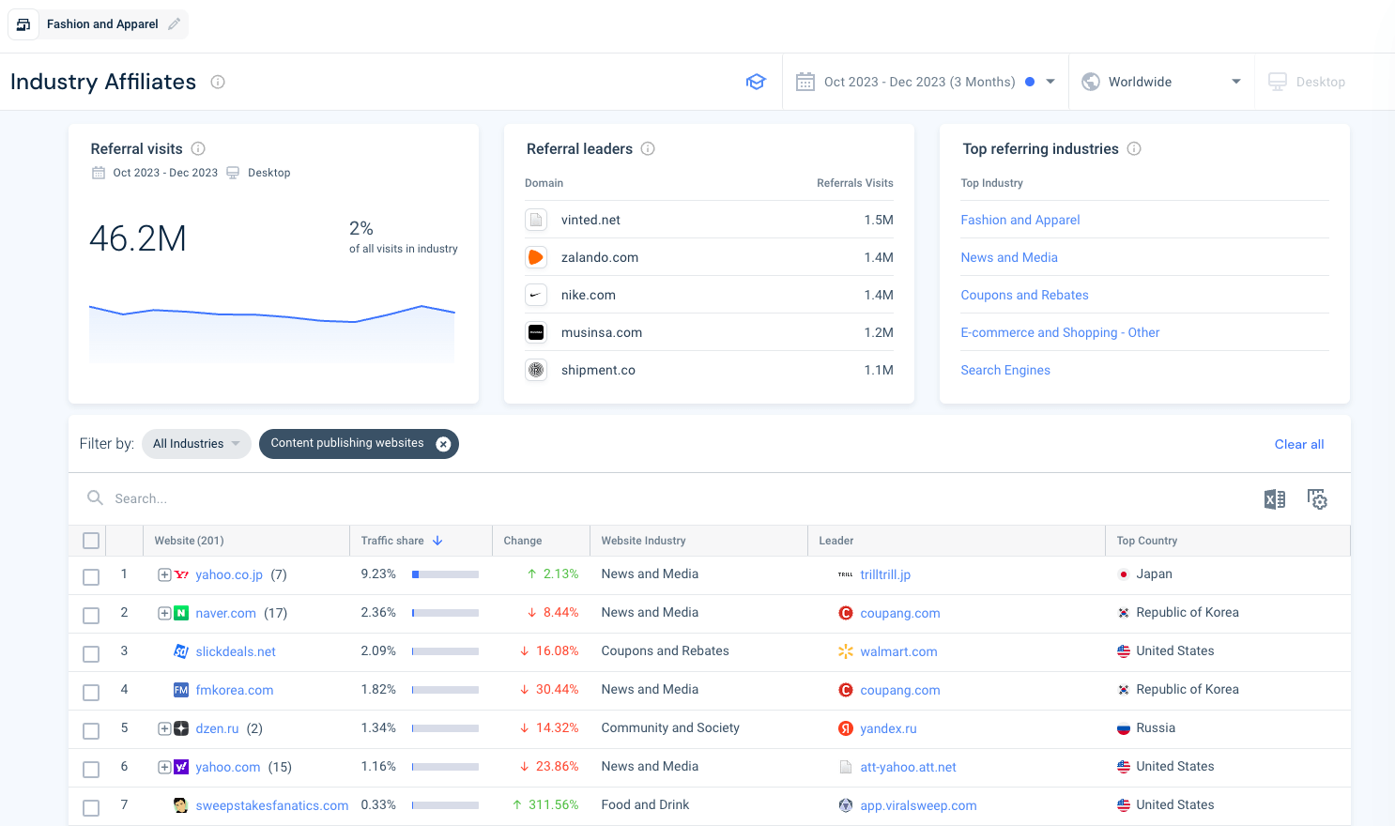Click the search magnifier in the table search bar

click(x=95, y=497)
